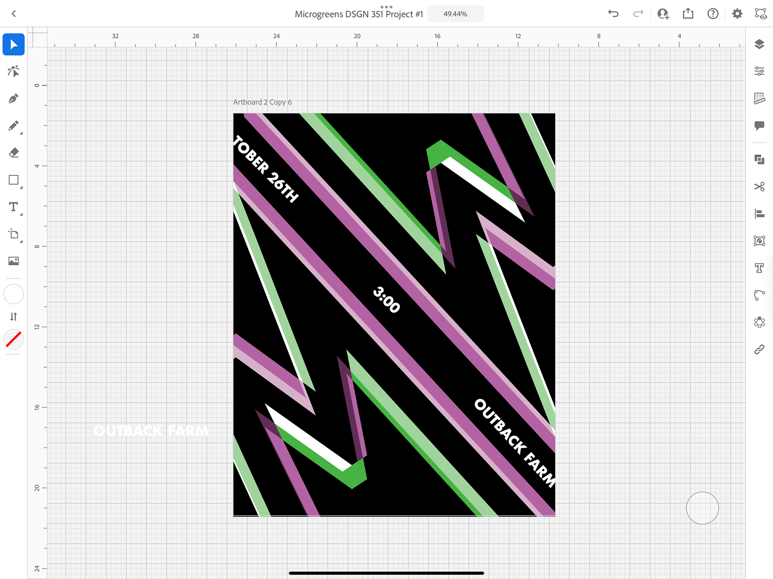The width and height of the screenshot is (773, 579).
Task: Open the Properties panel sliders icon
Action: point(759,71)
